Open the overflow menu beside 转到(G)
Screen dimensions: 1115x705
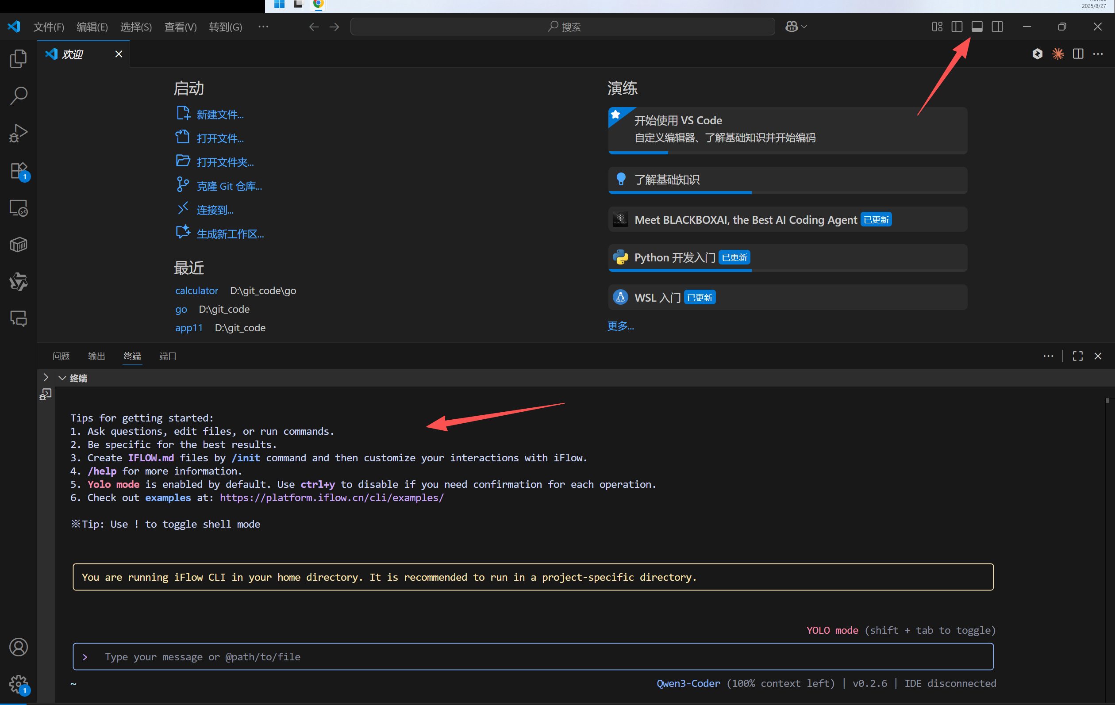click(263, 27)
